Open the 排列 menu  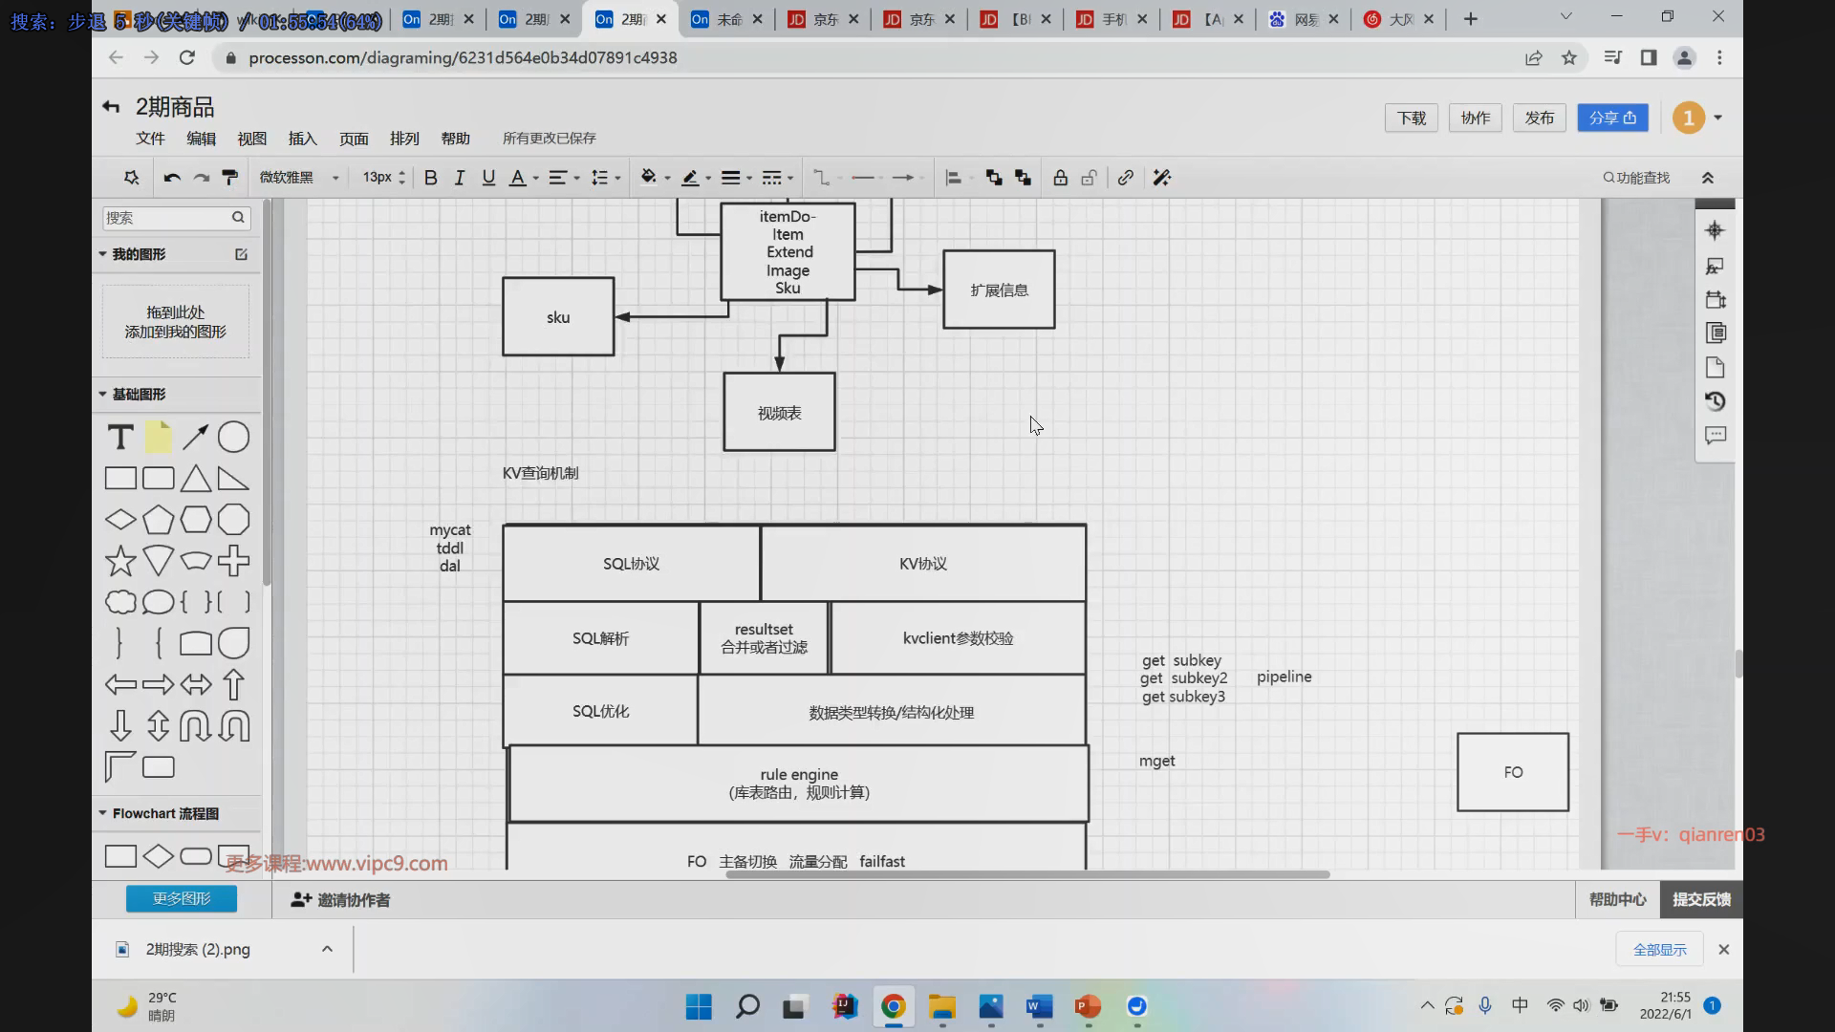pos(404,139)
